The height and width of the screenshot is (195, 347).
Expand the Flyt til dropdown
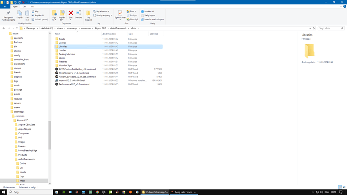[54, 16]
